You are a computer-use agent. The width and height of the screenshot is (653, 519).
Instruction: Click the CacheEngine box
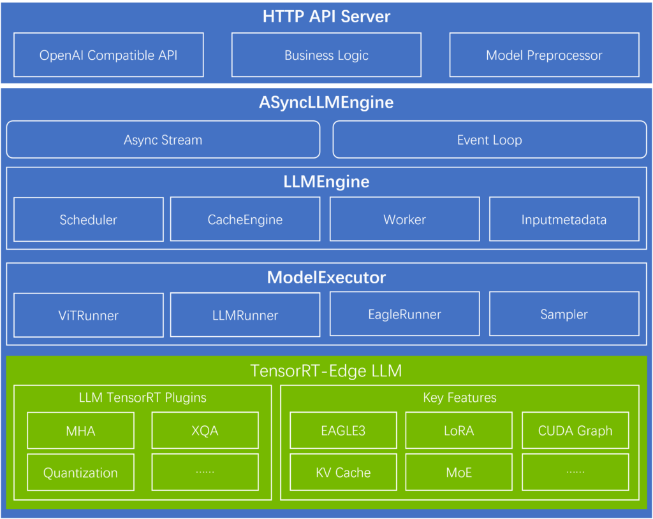[x=246, y=220]
